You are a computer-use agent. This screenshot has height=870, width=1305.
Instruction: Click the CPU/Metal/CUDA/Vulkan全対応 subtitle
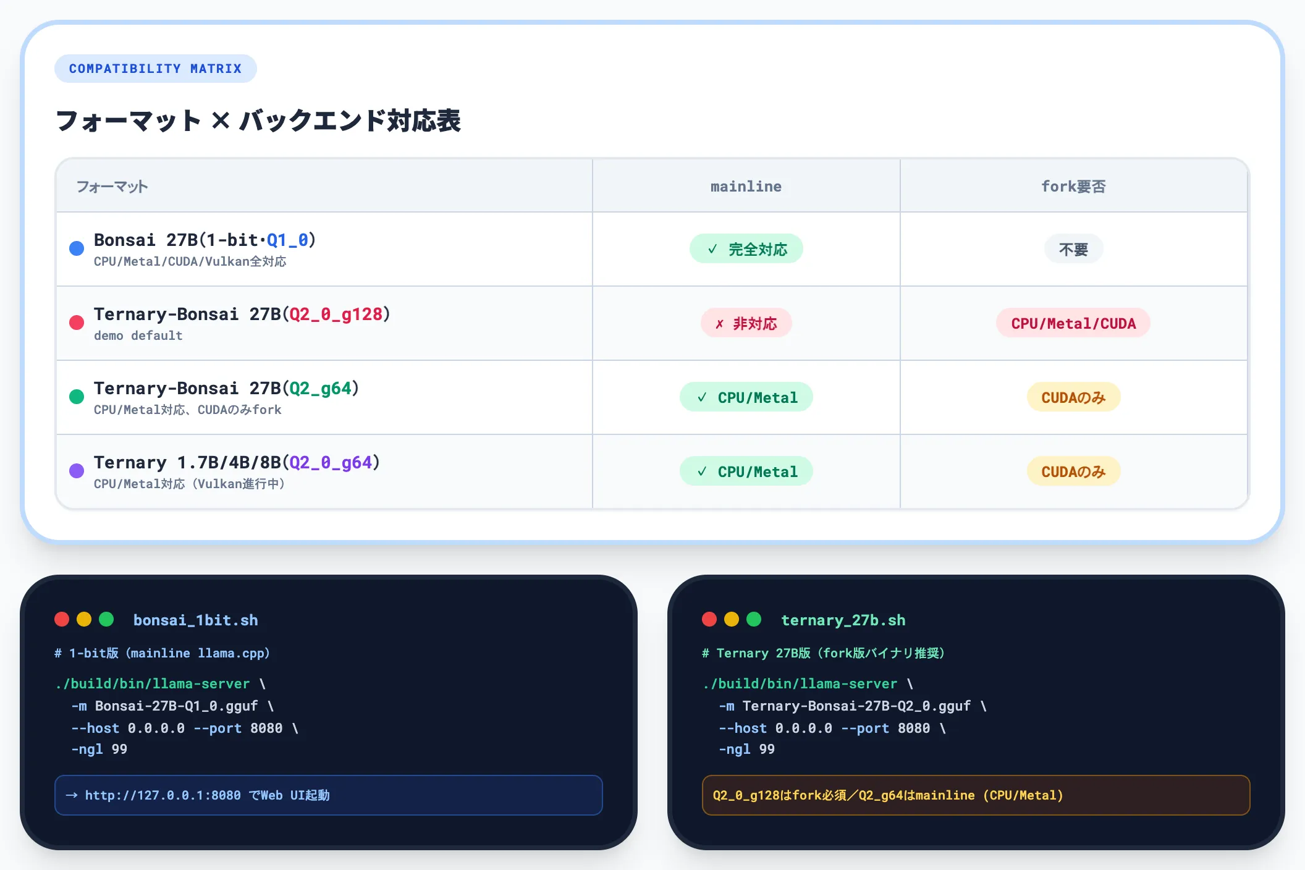pyautogui.click(x=190, y=261)
